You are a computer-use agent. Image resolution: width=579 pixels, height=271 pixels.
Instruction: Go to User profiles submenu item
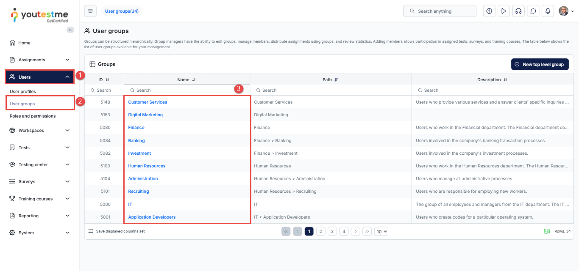point(23,91)
